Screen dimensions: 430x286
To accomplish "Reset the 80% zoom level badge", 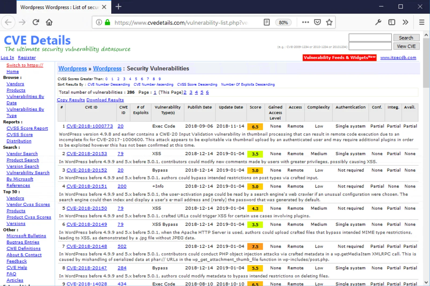I will (x=283, y=22).
